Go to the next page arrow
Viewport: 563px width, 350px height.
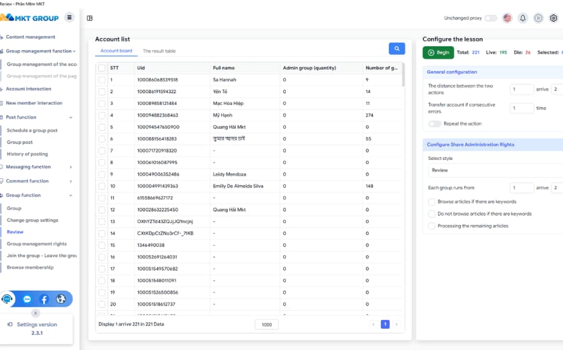397,324
